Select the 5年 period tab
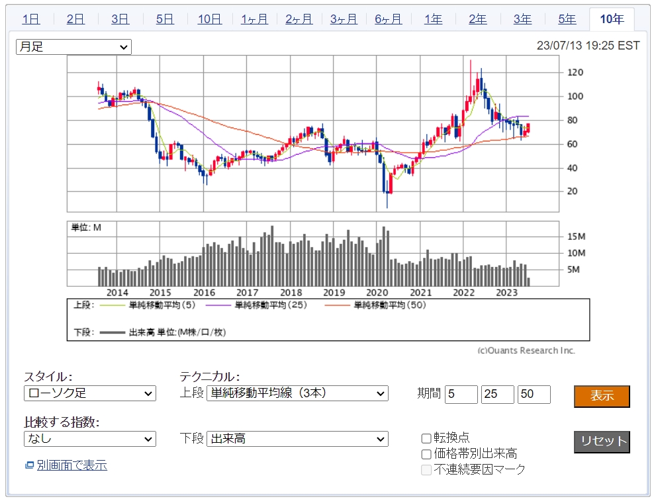Screen dimensions: 656x501 coord(567,19)
